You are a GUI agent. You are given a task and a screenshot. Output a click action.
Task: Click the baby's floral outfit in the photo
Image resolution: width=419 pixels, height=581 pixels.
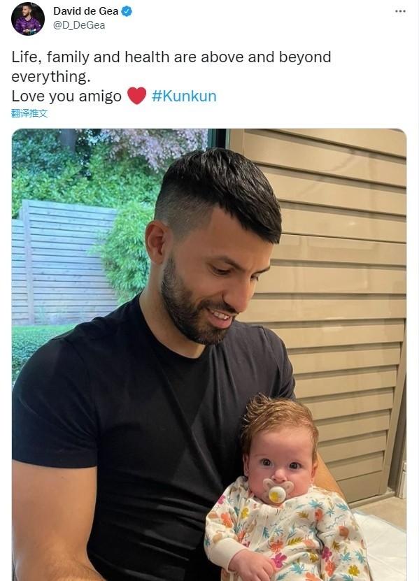pos(287,537)
